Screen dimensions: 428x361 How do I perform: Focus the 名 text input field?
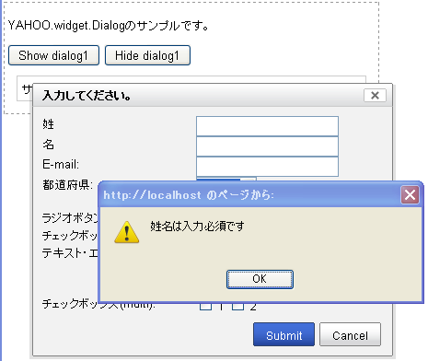pos(267,146)
